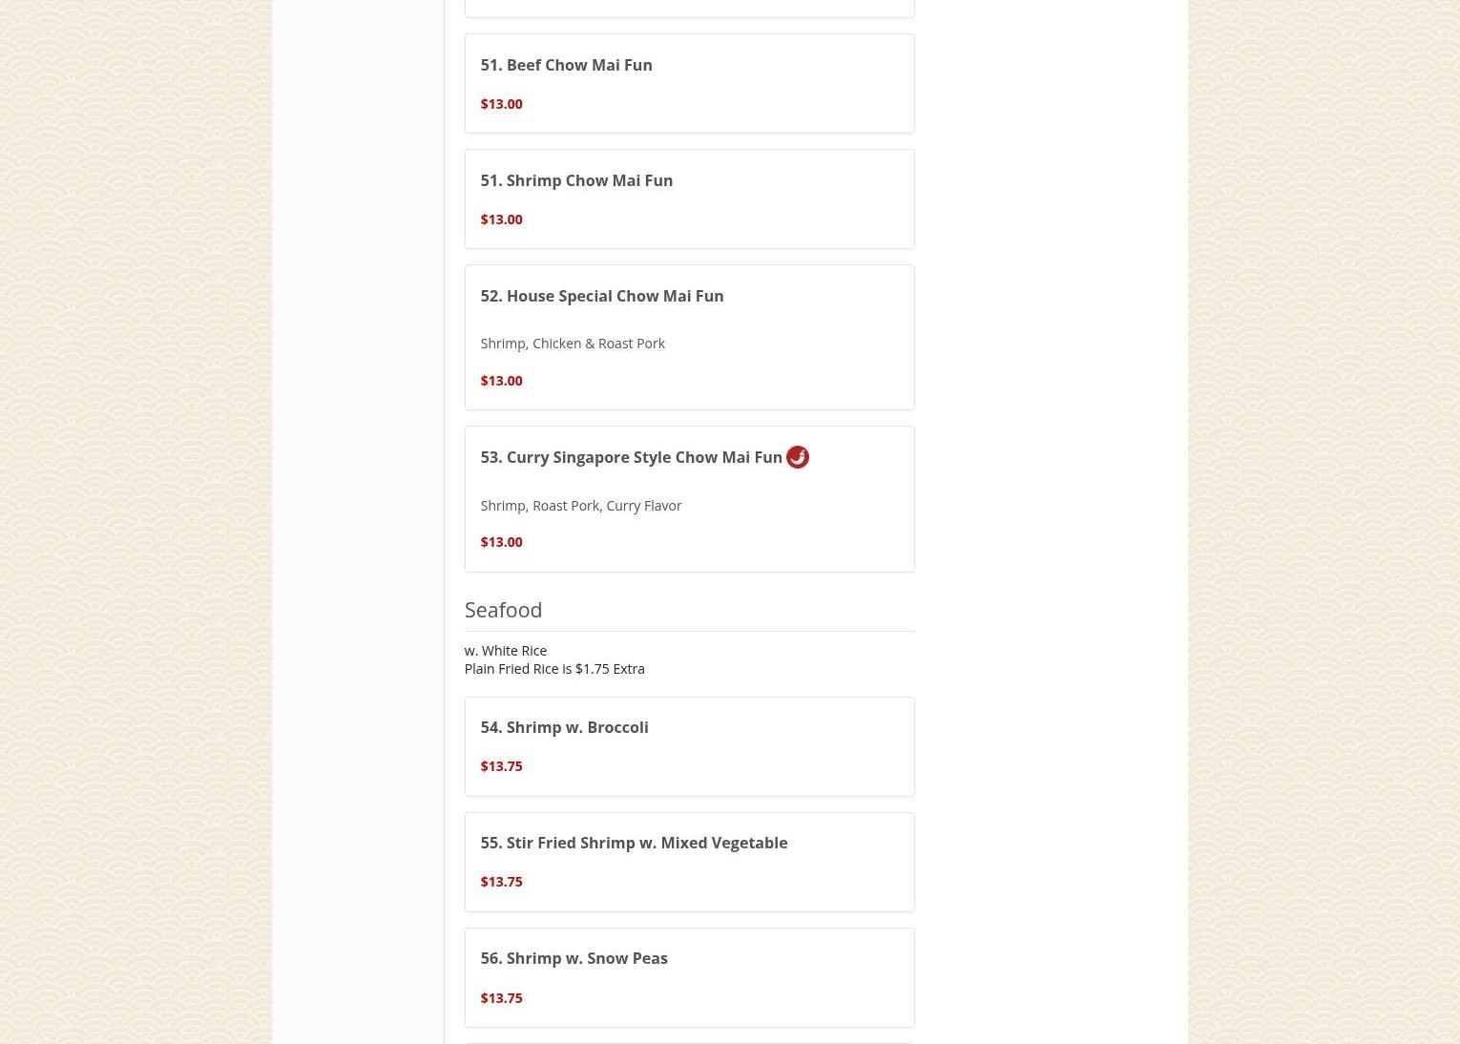
Task: Click $13.75 price of Shrimp w. Broccoli
Action: coord(501,765)
